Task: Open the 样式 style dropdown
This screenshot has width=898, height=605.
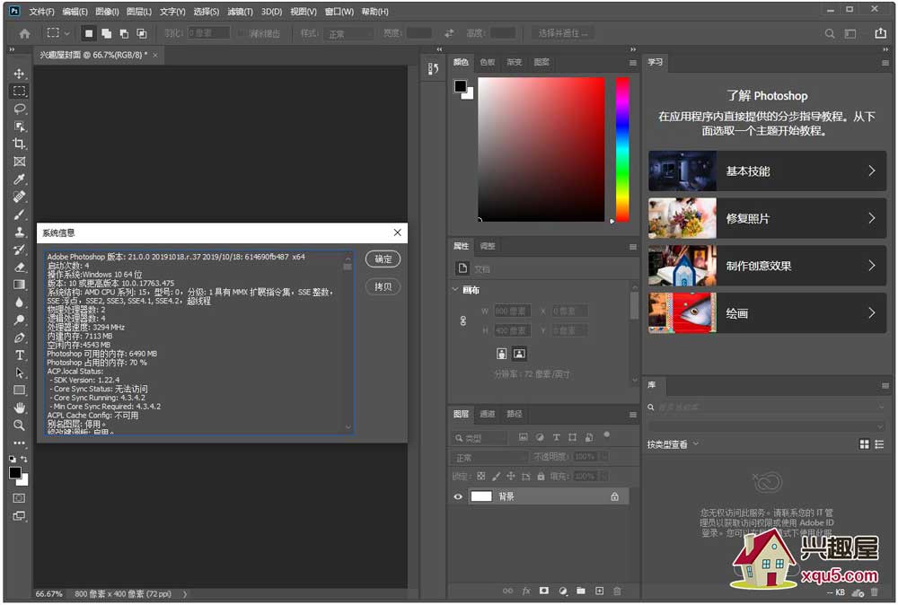Action: pyautogui.click(x=348, y=34)
